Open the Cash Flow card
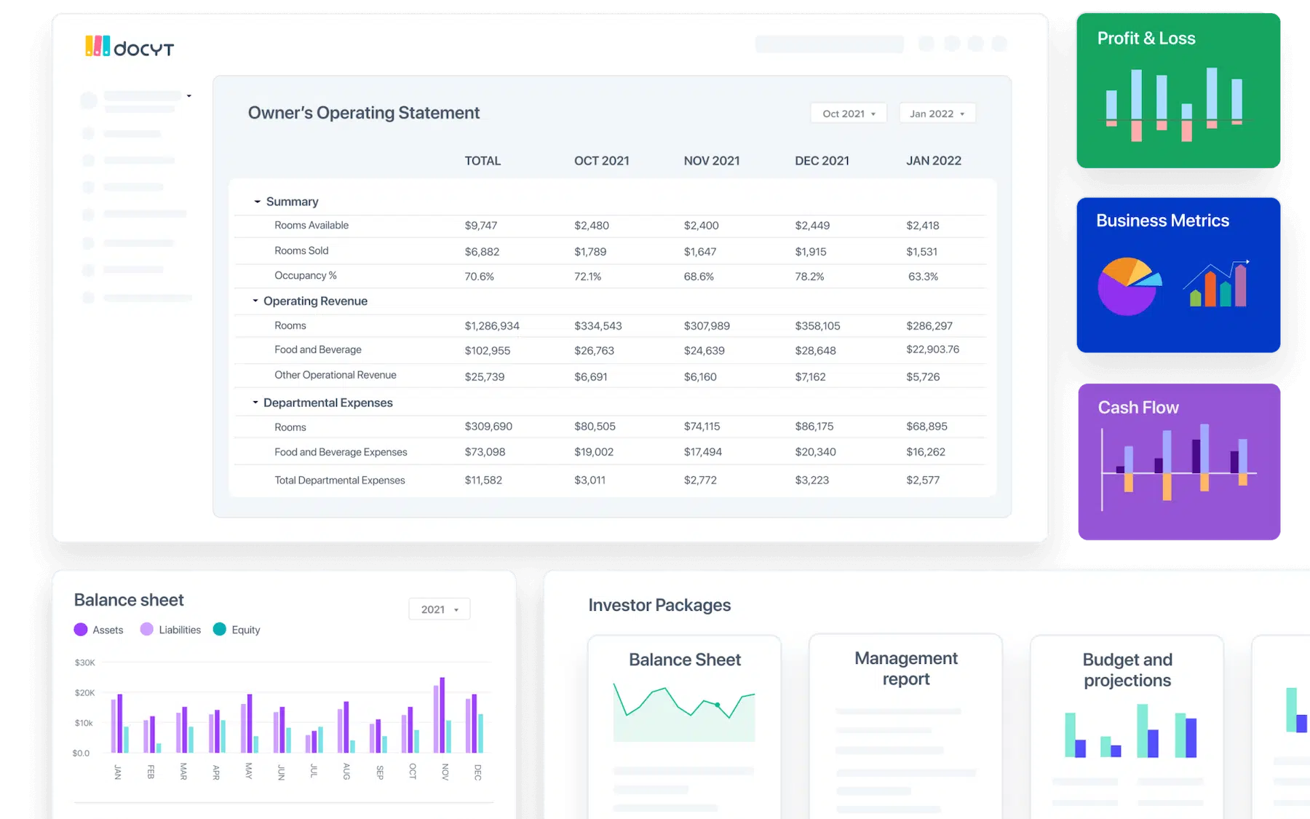This screenshot has width=1310, height=819. [1179, 462]
